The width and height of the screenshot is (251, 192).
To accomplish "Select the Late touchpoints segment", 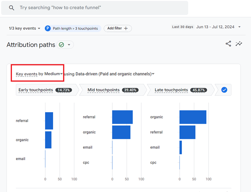I will [x=181, y=90].
